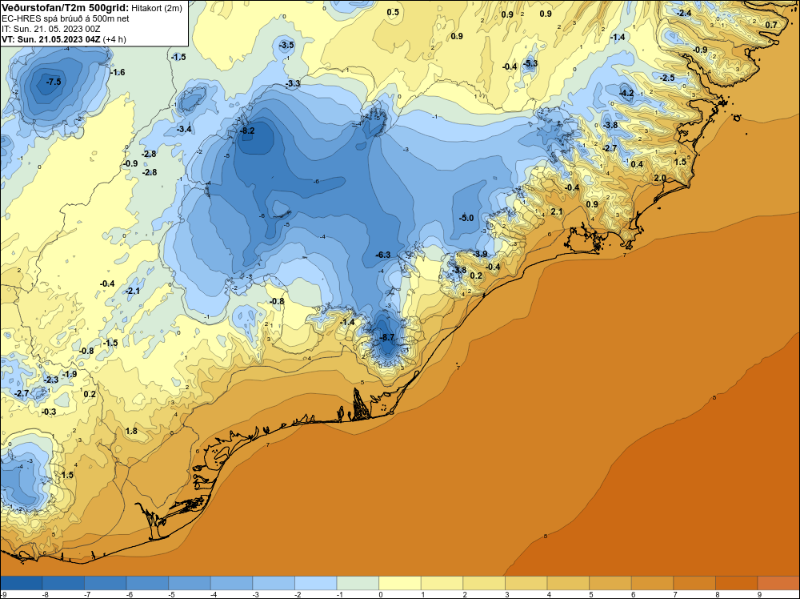
Task: Click the 1.8 temperature value
Action: point(131,431)
